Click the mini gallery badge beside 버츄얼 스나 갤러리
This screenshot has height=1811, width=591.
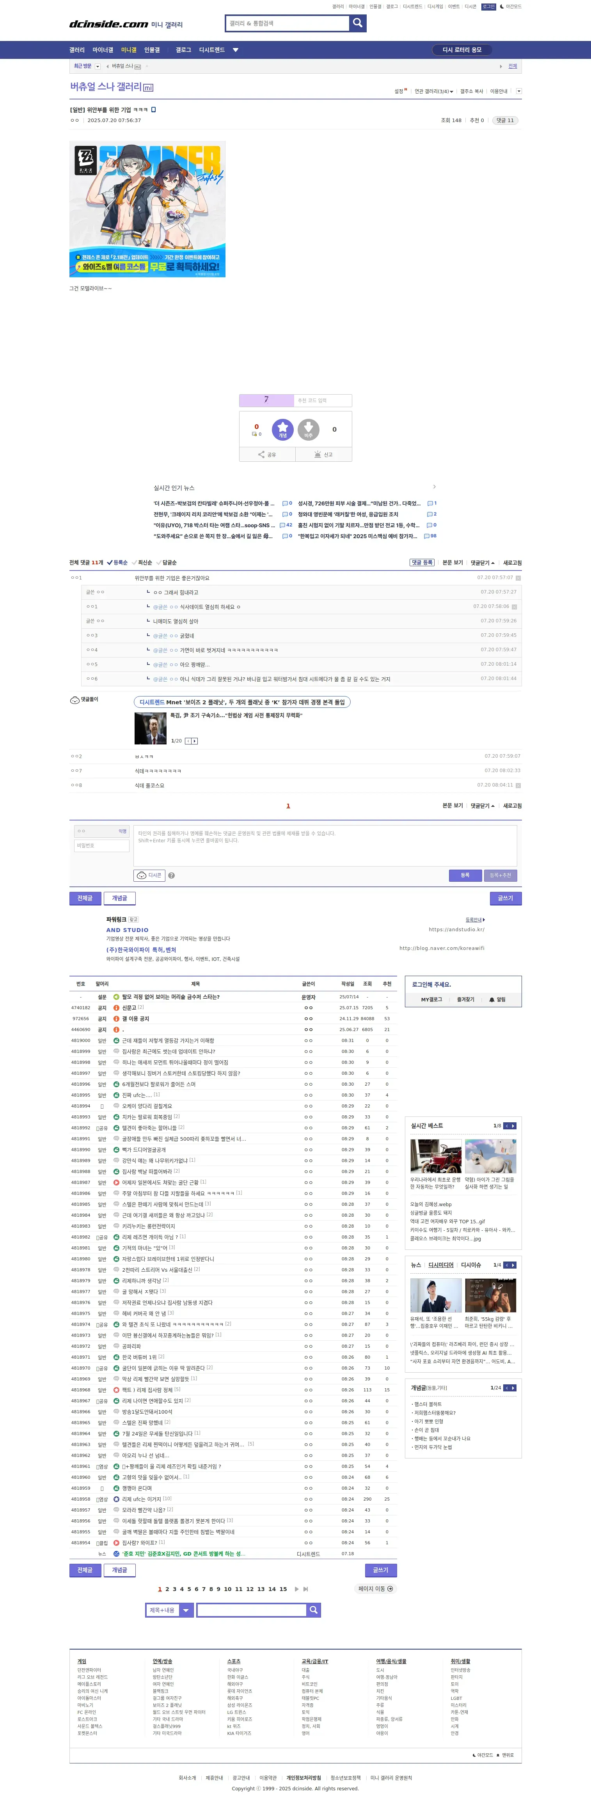[148, 88]
